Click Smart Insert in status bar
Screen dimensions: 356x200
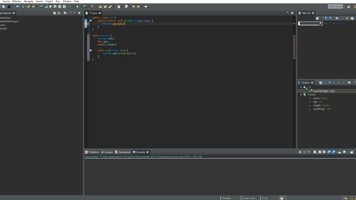coord(249,198)
